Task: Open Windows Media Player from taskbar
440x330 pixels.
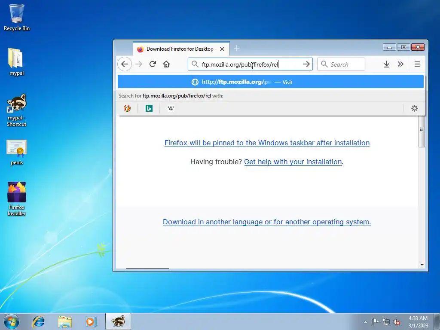Action: [91, 321]
